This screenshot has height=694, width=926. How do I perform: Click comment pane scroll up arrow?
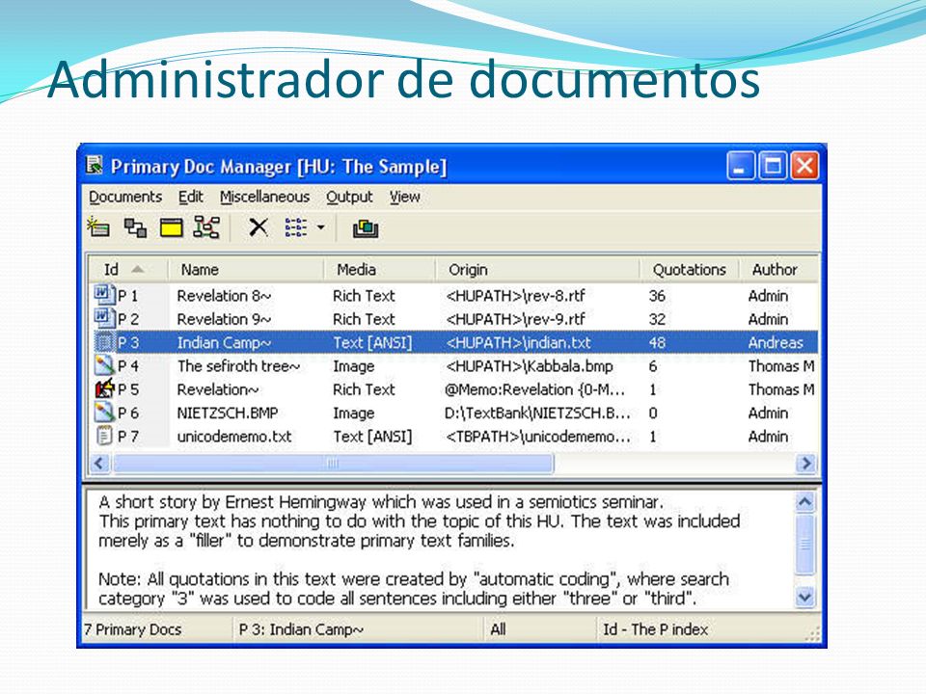point(804,502)
